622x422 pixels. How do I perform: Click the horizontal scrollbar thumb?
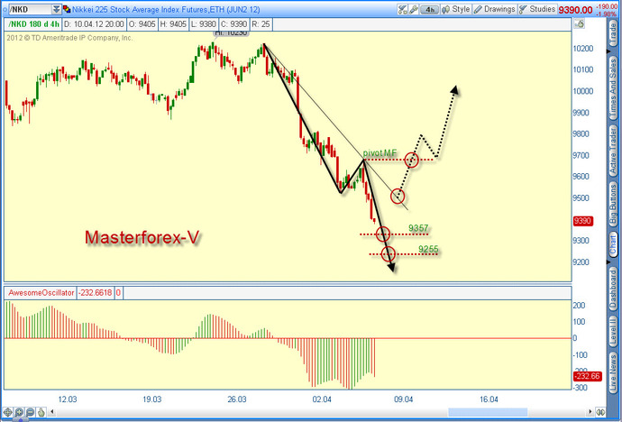488,412
